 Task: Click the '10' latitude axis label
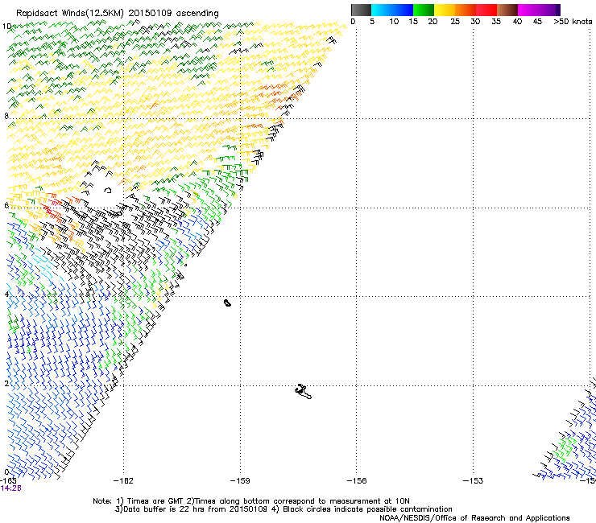pyautogui.click(x=6, y=27)
